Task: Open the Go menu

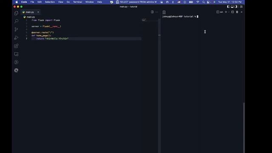Action: click(68, 2)
